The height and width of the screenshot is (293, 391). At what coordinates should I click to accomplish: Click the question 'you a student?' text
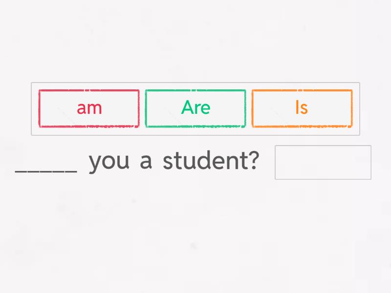[x=174, y=161]
